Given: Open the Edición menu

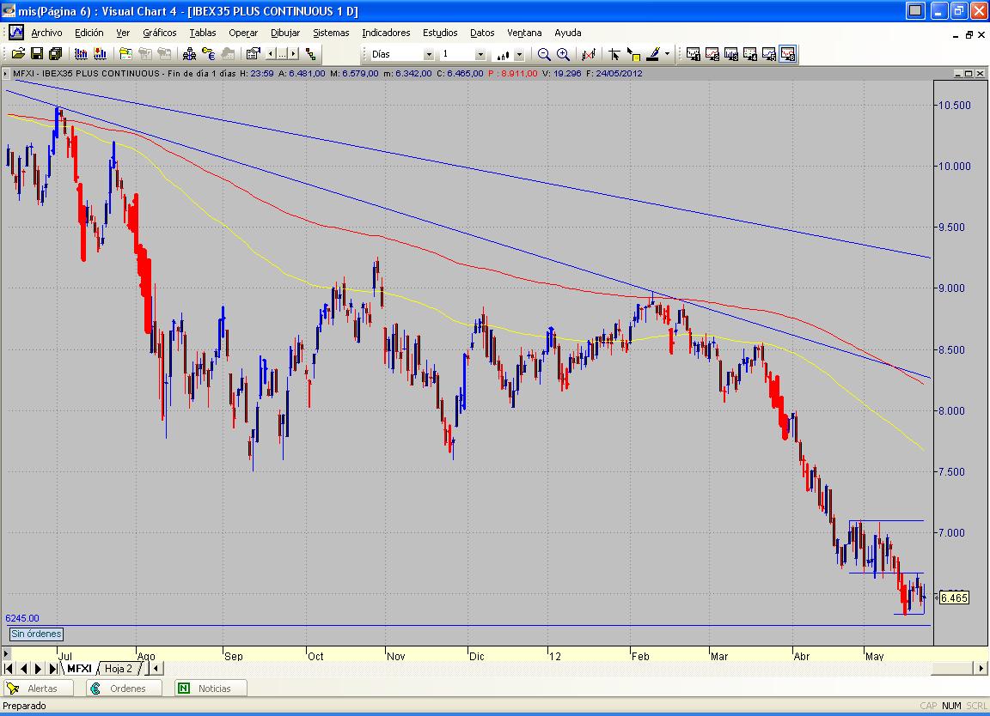Looking at the screenshot, I should tap(89, 33).
